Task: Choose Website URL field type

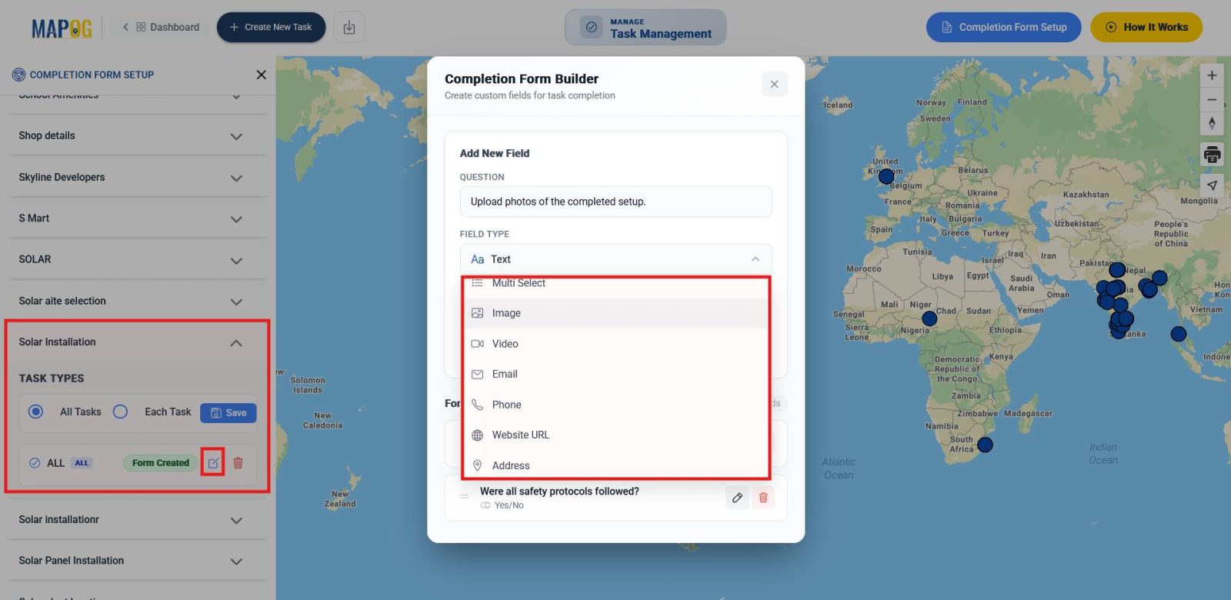Action: [615, 435]
